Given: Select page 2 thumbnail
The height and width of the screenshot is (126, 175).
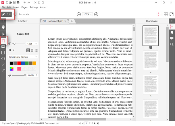Looking at the screenshot, I should (150, 61).
